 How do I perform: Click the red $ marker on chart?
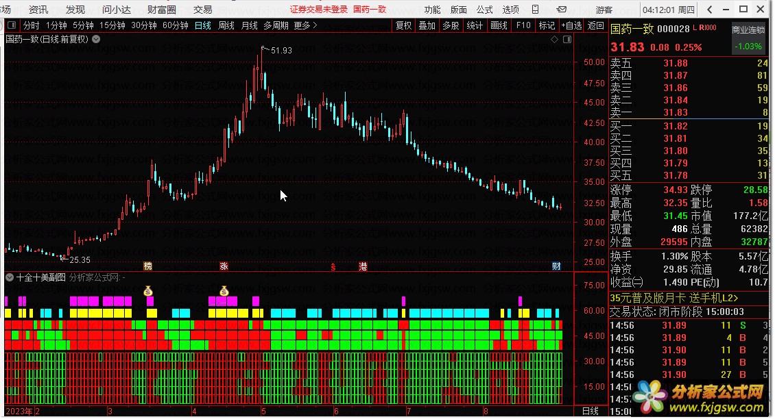click(333, 267)
